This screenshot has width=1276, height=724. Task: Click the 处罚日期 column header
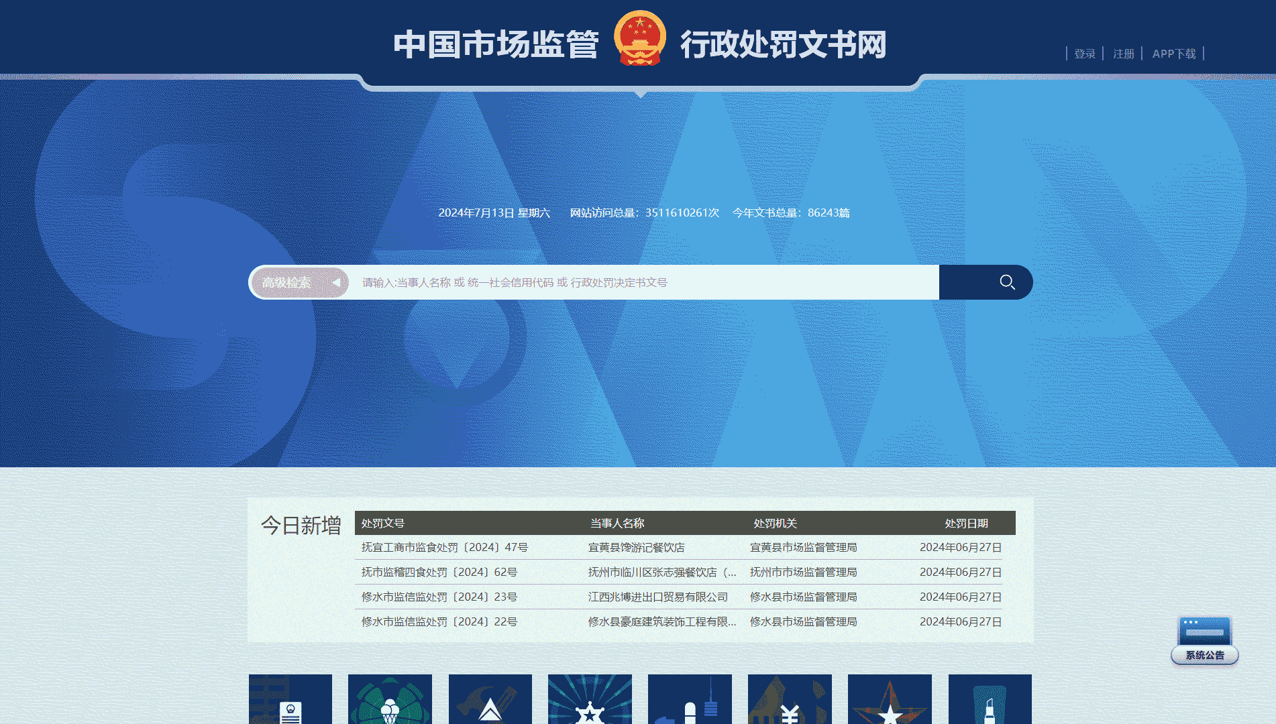point(967,524)
